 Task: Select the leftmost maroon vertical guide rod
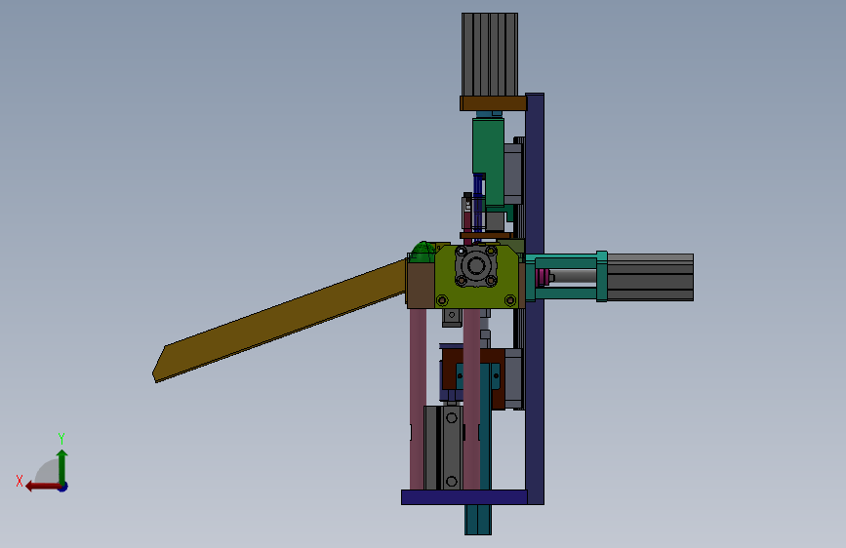[x=418, y=399]
